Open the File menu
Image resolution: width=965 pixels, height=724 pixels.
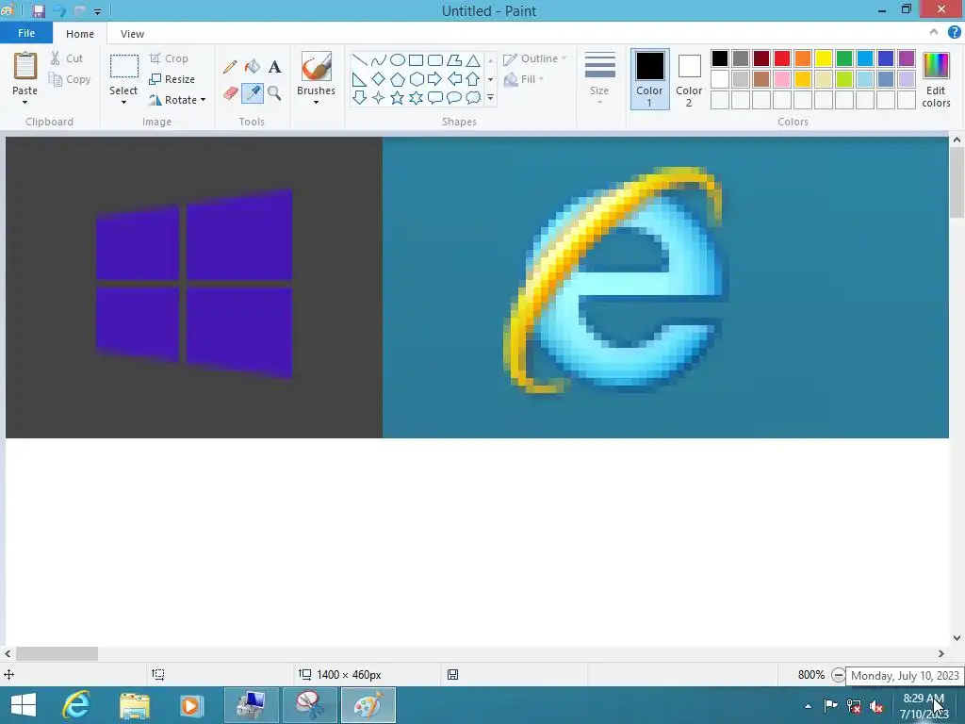25,33
